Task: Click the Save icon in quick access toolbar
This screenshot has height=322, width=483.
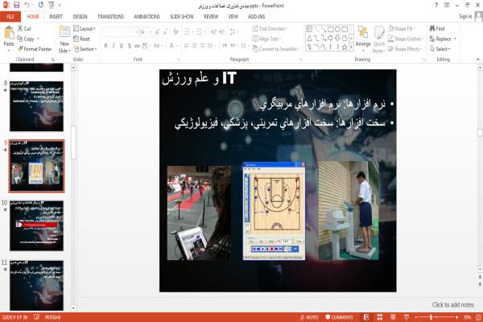Action: [17, 5]
